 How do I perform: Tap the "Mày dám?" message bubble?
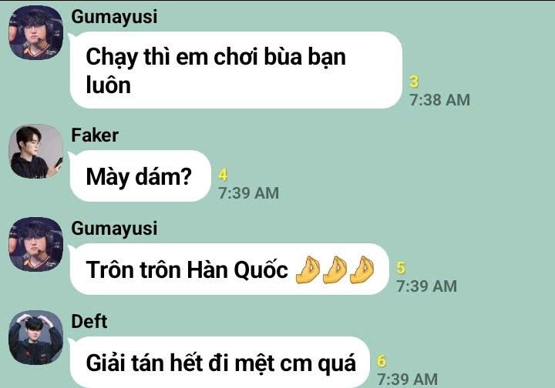tap(140, 176)
